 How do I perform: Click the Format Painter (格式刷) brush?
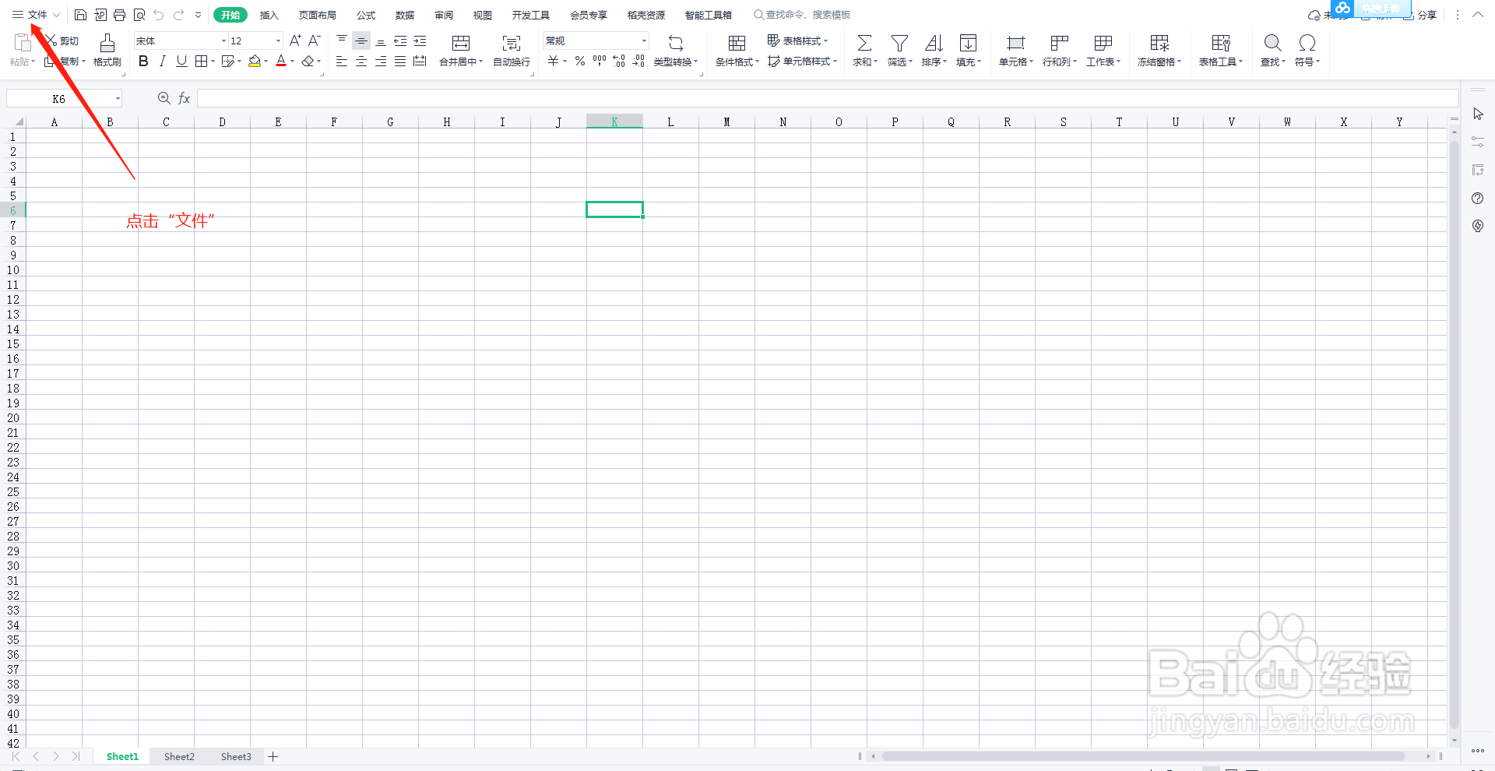click(x=107, y=43)
